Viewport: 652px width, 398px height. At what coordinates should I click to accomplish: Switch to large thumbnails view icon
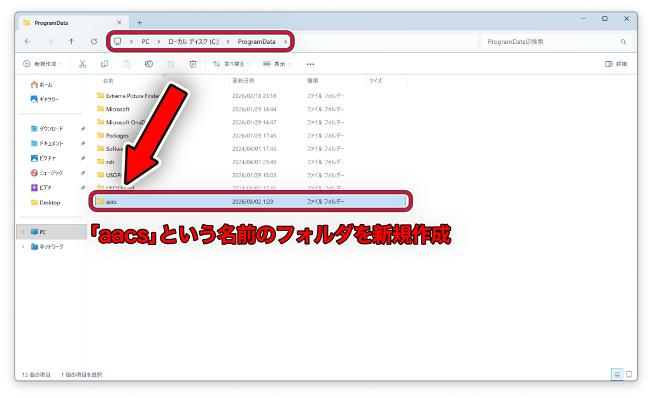pyautogui.click(x=628, y=374)
